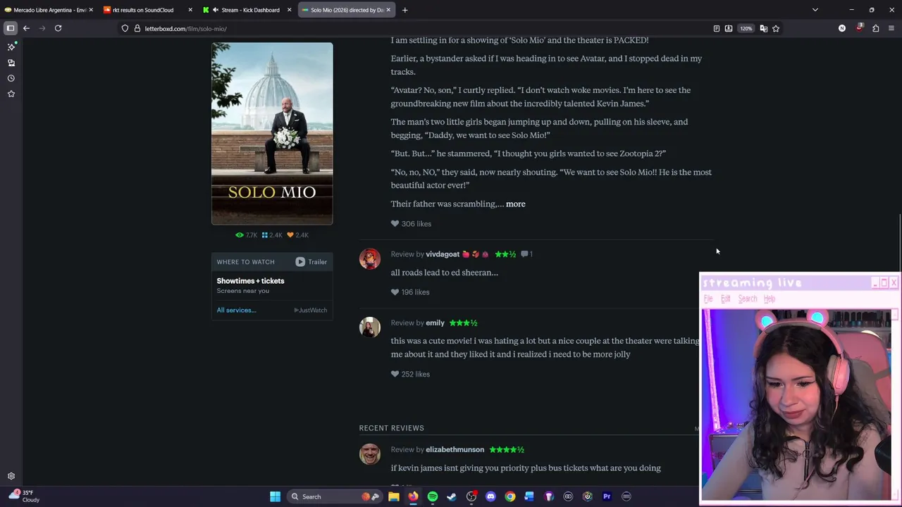
Task: View site security lock icon
Action: pyautogui.click(x=137, y=28)
